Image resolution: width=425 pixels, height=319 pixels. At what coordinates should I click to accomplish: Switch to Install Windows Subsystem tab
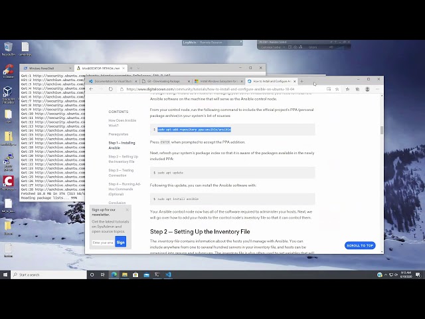pyautogui.click(x=218, y=81)
